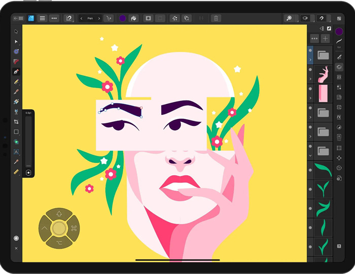Image resolution: width=355 pixels, height=274 pixels.
Task: Toggle the smart curve mode icon
Action: pyautogui.click(x=109, y=18)
